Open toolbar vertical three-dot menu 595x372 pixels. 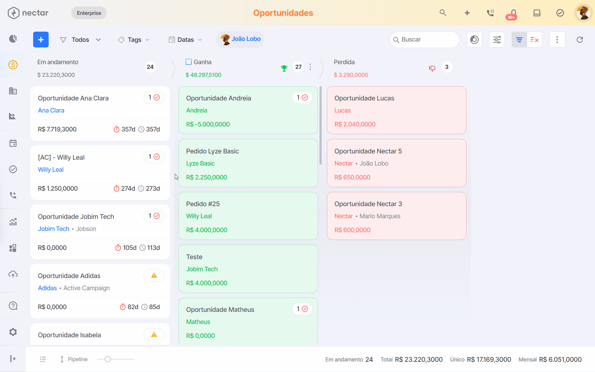click(557, 40)
